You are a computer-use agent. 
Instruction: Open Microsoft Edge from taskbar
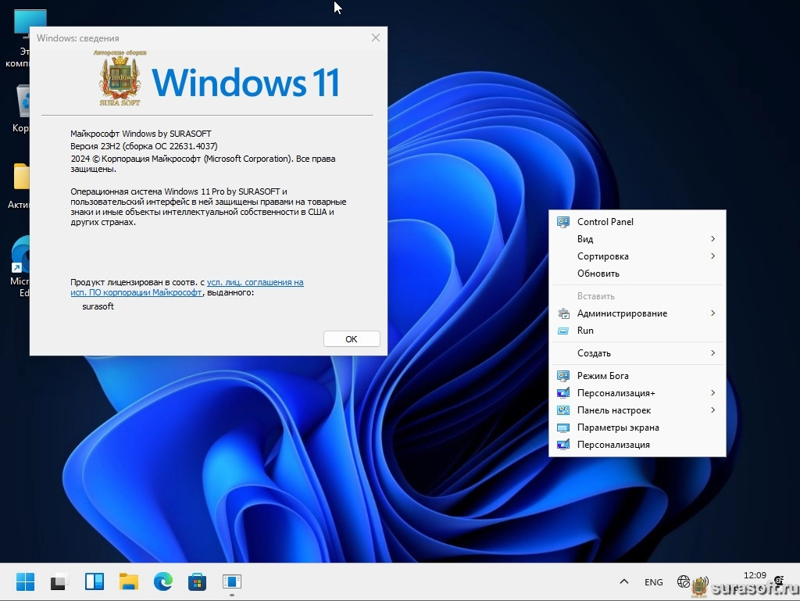coord(162,581)
